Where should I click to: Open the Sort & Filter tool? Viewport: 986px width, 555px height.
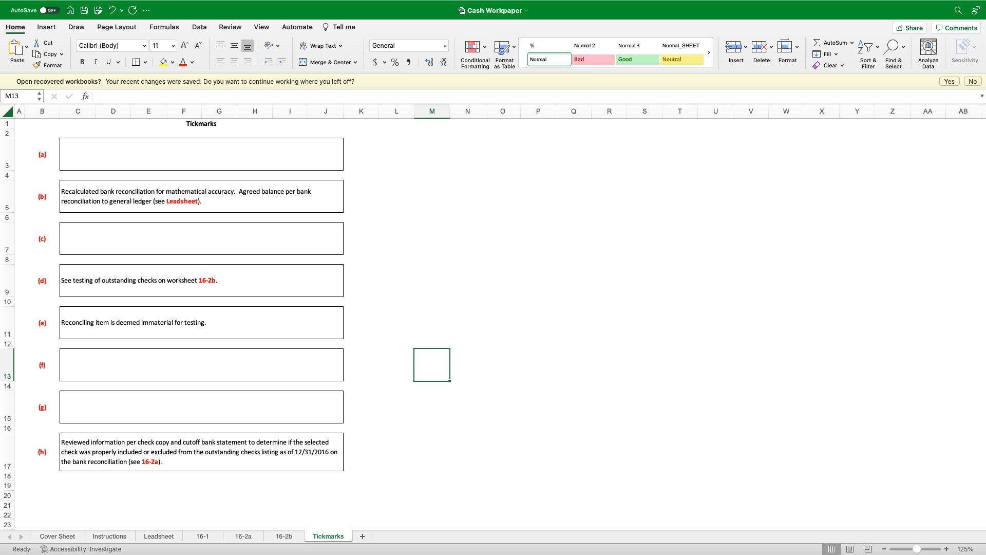click(868, 47)
